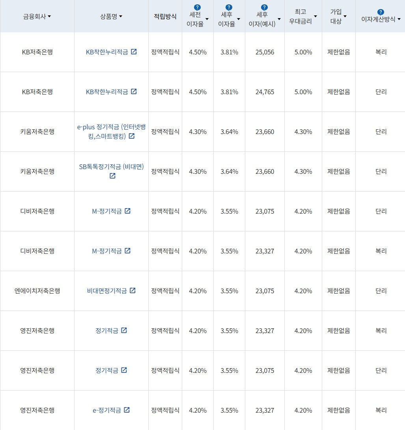Click external link icon next to second KB착한누리적금
This screenshot has width=405, height=430.
coord(134,91)
